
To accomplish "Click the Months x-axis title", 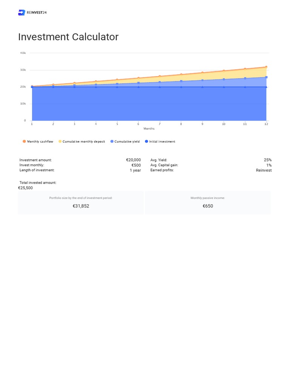I will click(149, 129).
